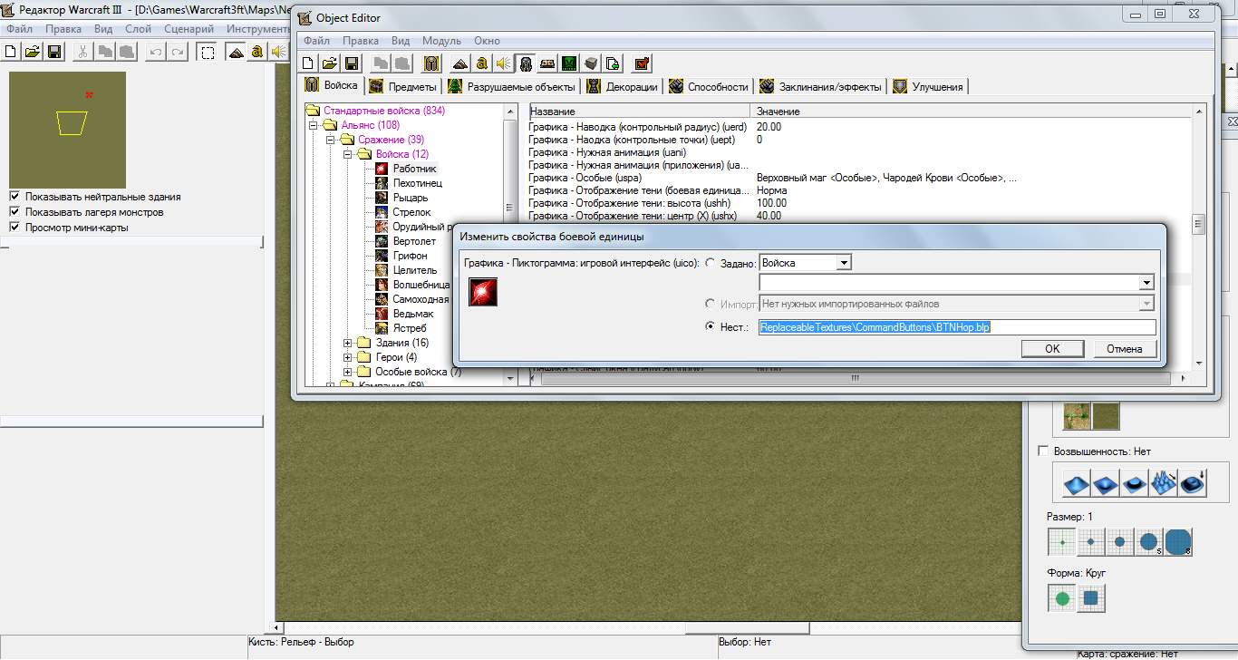Open Sound editor from Object Editor toolbar
1238x660 pixels.
click(503, 63)
